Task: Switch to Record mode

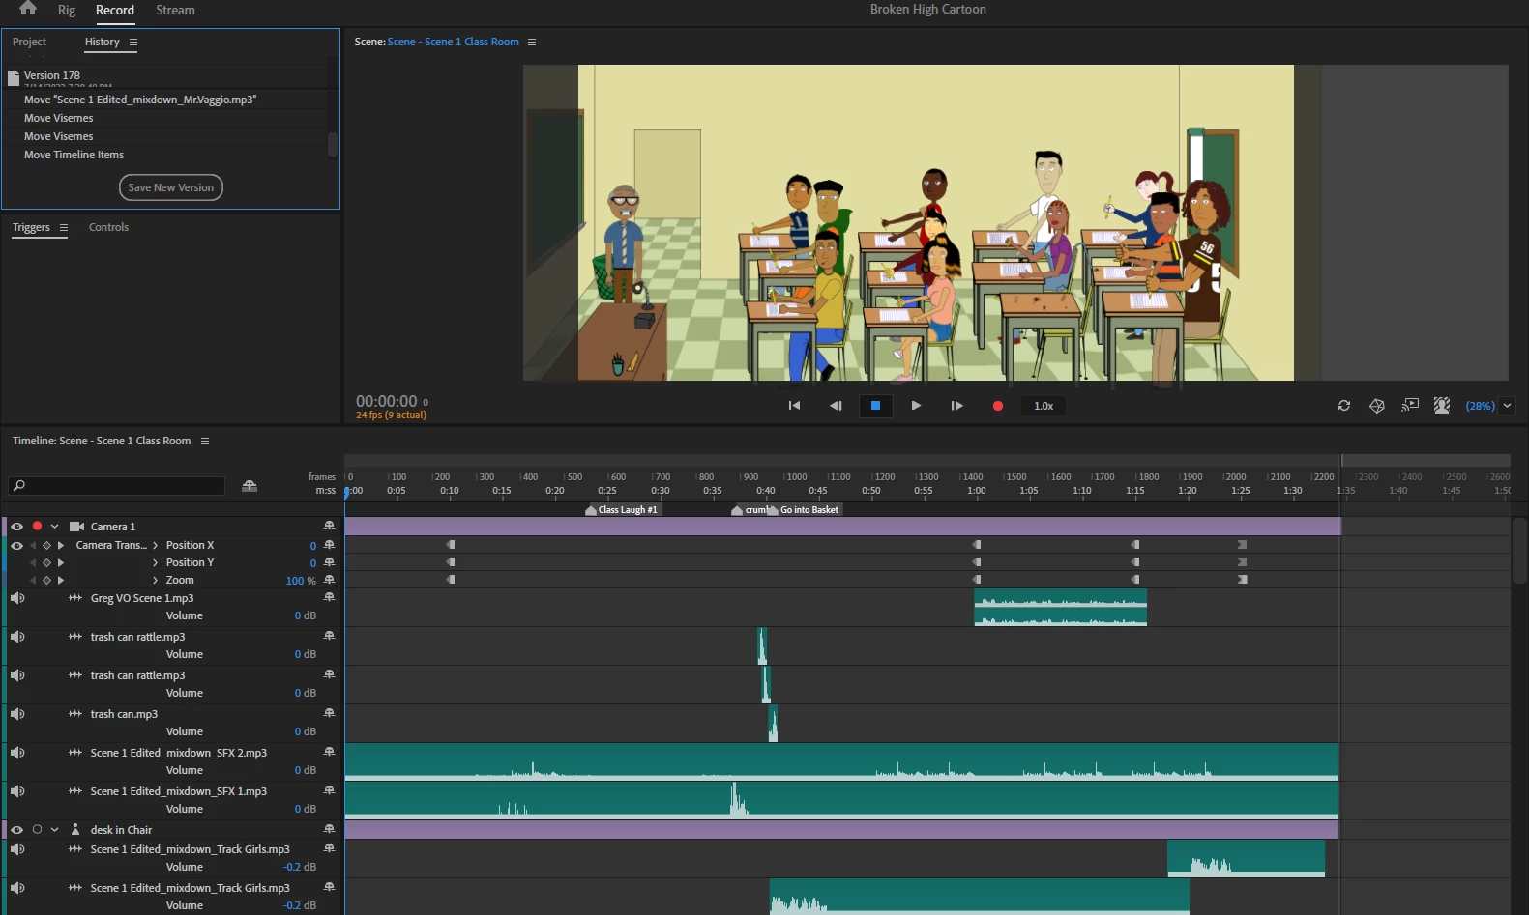Action: click(x=115, y=10)
